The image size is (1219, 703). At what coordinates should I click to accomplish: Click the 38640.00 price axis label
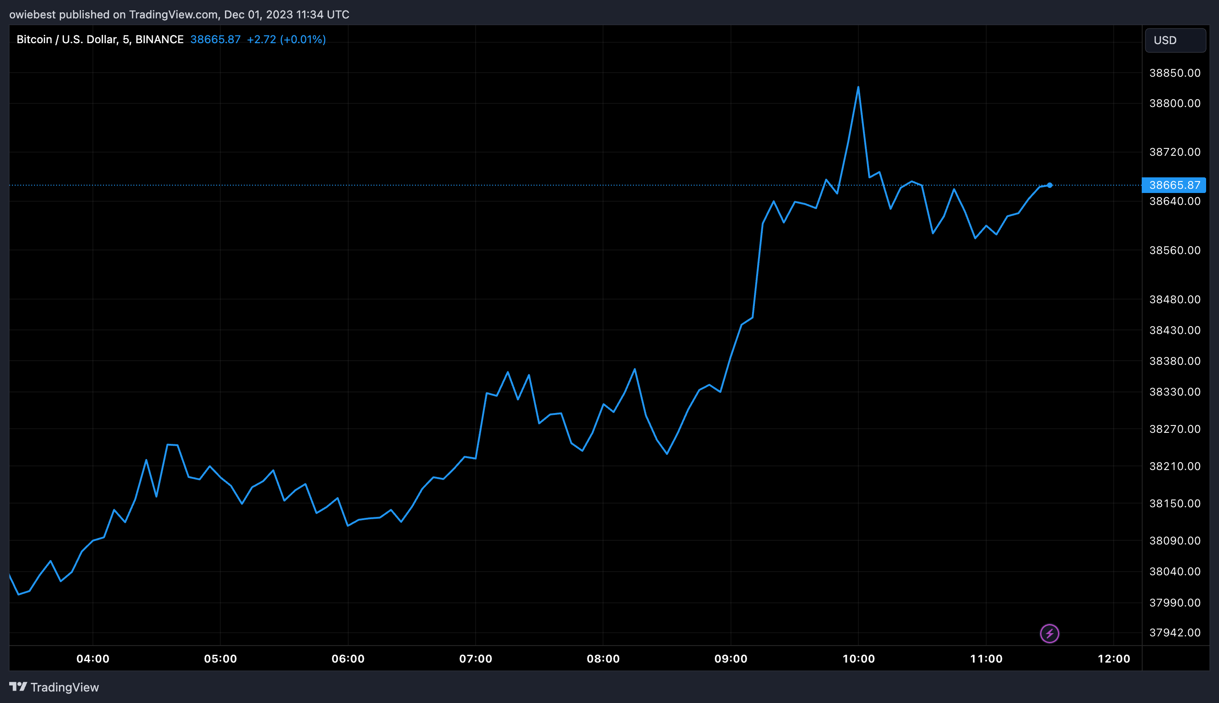(x=1174, y=201)
